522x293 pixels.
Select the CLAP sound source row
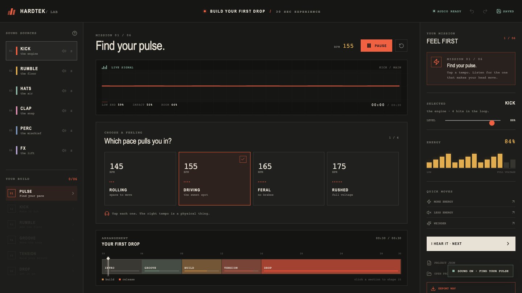(41, 111)
